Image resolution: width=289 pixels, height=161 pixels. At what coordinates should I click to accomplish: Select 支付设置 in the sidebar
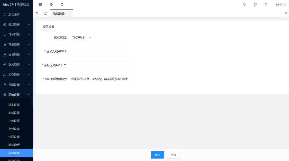click(x=14, y=129)
